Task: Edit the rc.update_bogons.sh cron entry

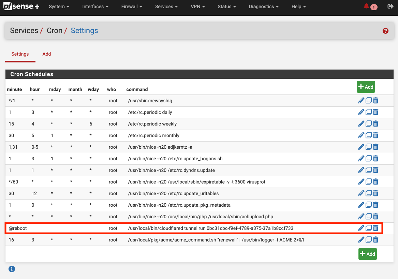Action: tap(361, 159)
